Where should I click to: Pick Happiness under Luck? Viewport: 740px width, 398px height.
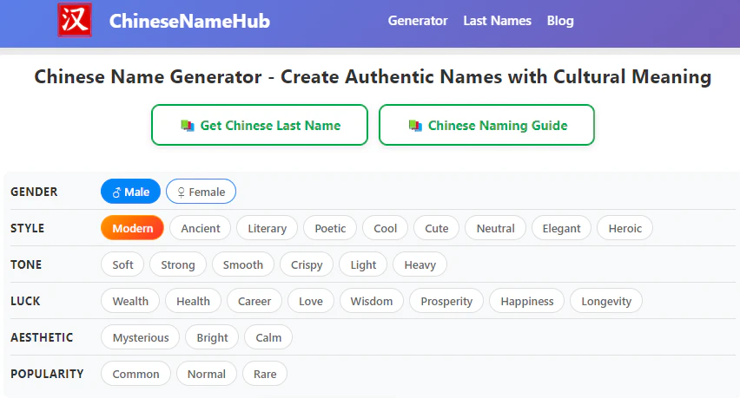pyautogui.click(x=526, y=301)
